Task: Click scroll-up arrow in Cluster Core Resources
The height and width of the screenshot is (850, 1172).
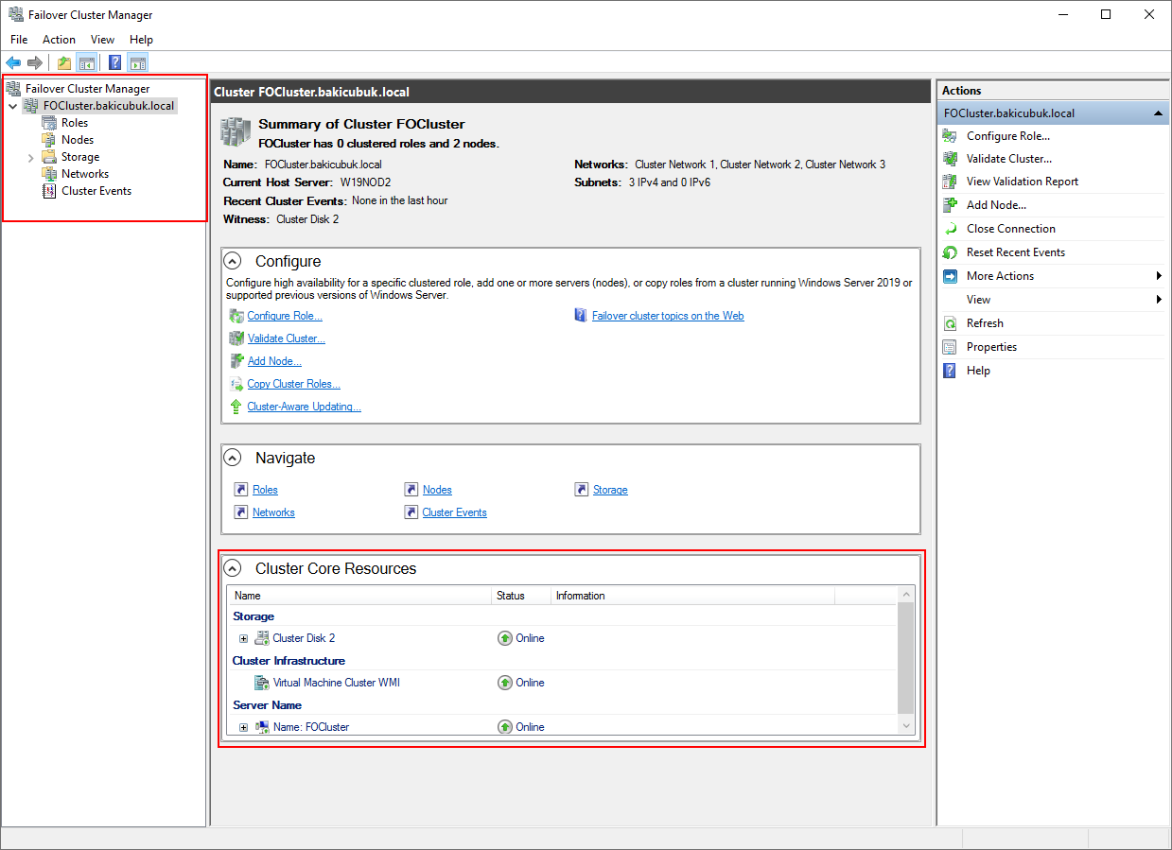Action: 906,595
